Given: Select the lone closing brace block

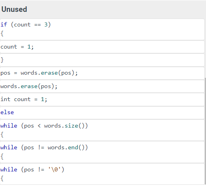Looking at the screenshot, I should [x=102, y=60].
